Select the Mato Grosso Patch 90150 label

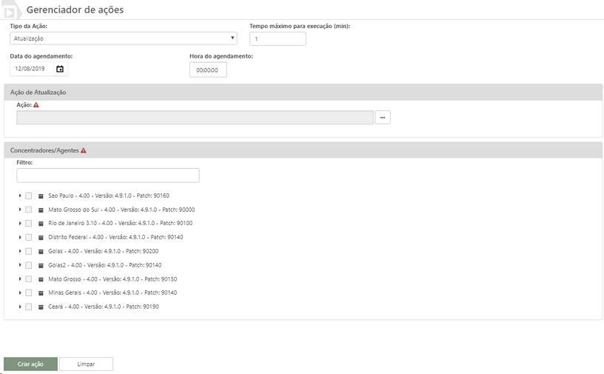click(x=113, y=278)
